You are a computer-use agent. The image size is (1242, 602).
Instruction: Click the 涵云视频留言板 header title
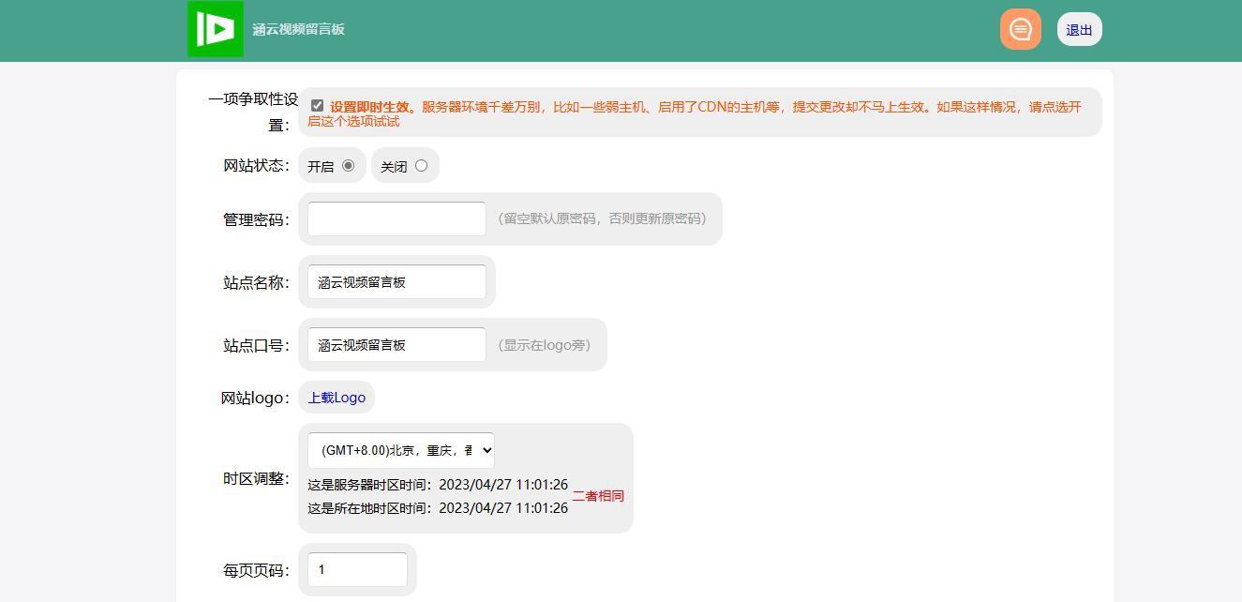298,29
